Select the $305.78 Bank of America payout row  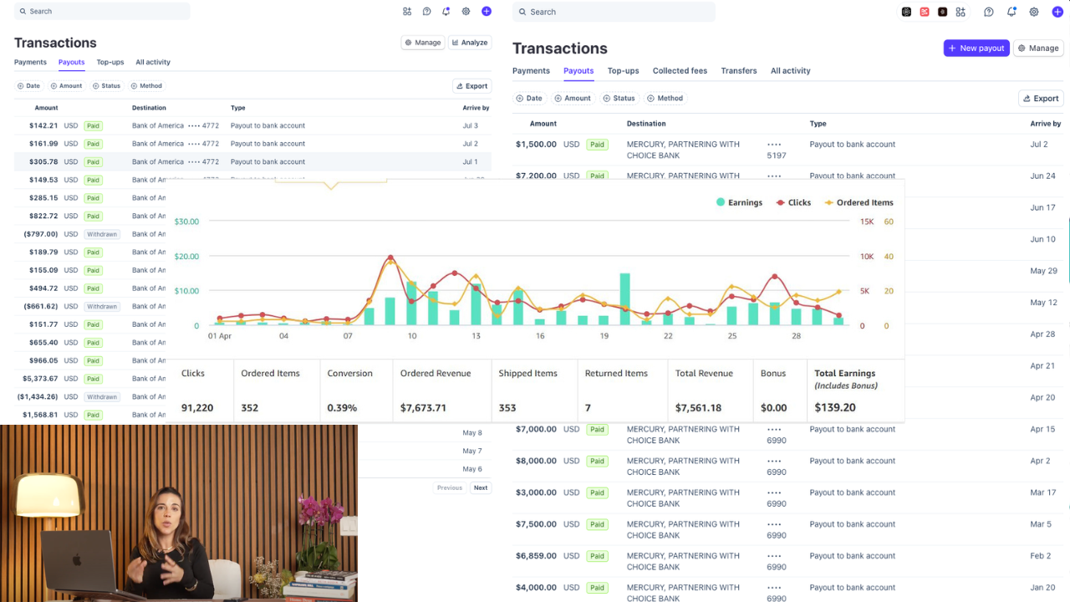click(252, 162)
